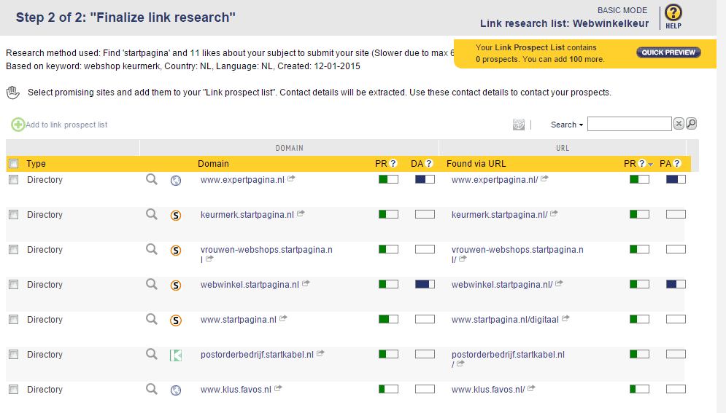Click the startpagina favicon beside keurmerk.startpagina.nl

click(x=176, y=215)
